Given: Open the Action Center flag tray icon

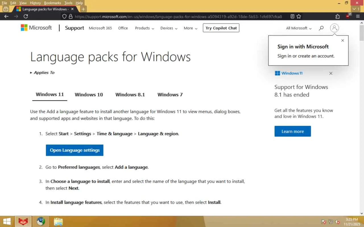Looking at the screenshot, I should [x=324, y=222].
